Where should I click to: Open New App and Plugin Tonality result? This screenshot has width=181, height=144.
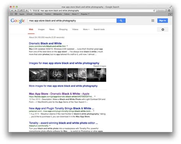coord(61,108)
